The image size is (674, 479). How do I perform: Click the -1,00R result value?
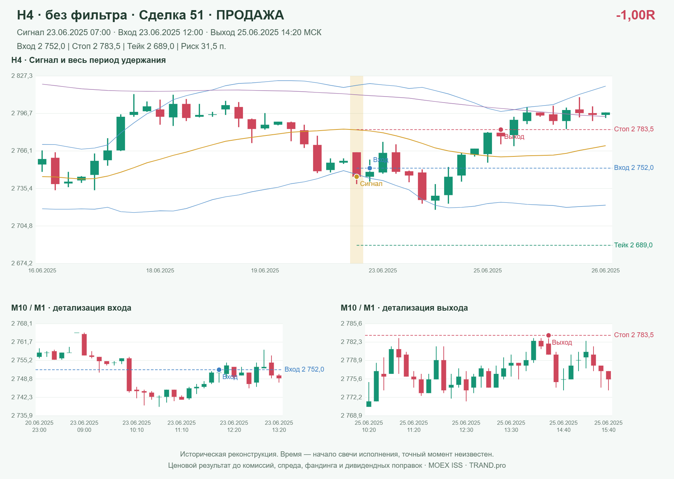pyautogui.click(x=635, y=15)
